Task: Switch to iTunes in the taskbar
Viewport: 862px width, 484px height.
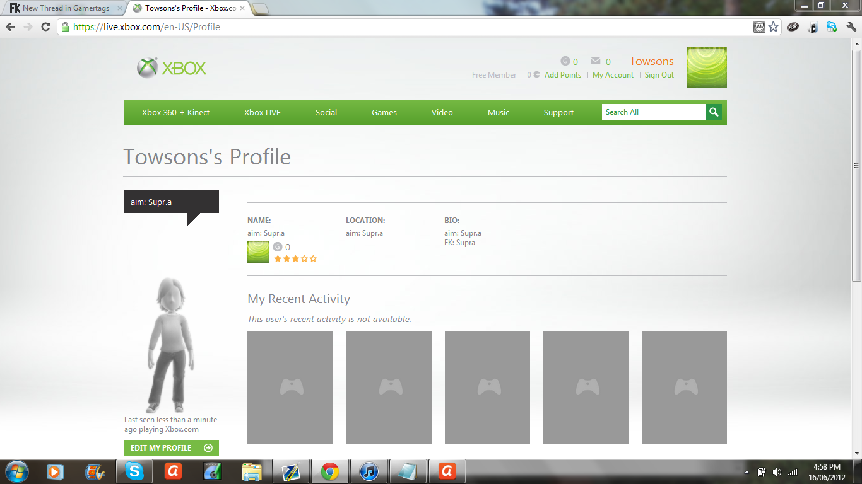Action: tap(369, 471)
